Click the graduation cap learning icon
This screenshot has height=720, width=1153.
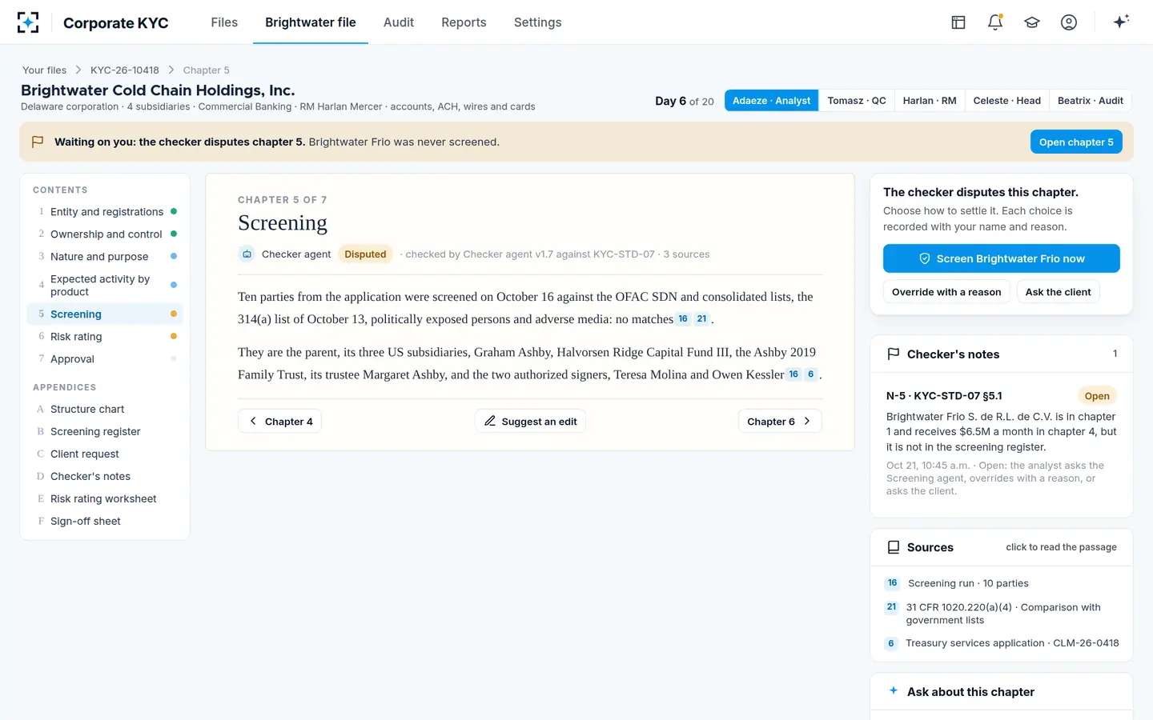[1032, 22]
